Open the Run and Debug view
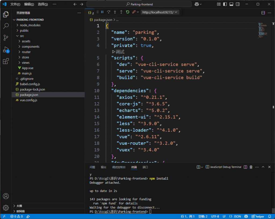The height and width of the screenshot is (219, 275). (x=6, y=50)
